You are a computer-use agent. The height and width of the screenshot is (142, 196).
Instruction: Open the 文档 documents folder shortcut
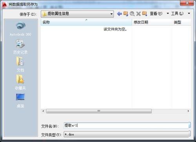pos(20,65)
